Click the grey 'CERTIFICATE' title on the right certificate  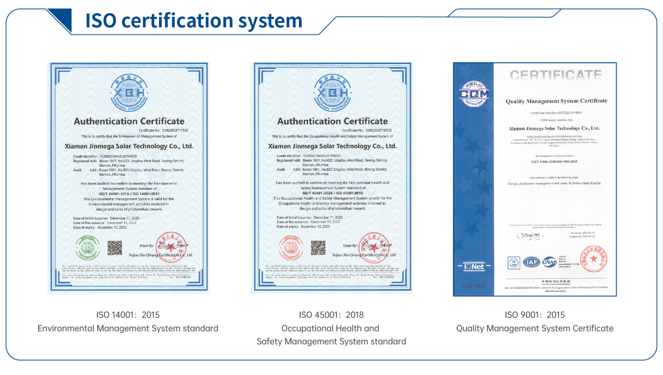556,75
